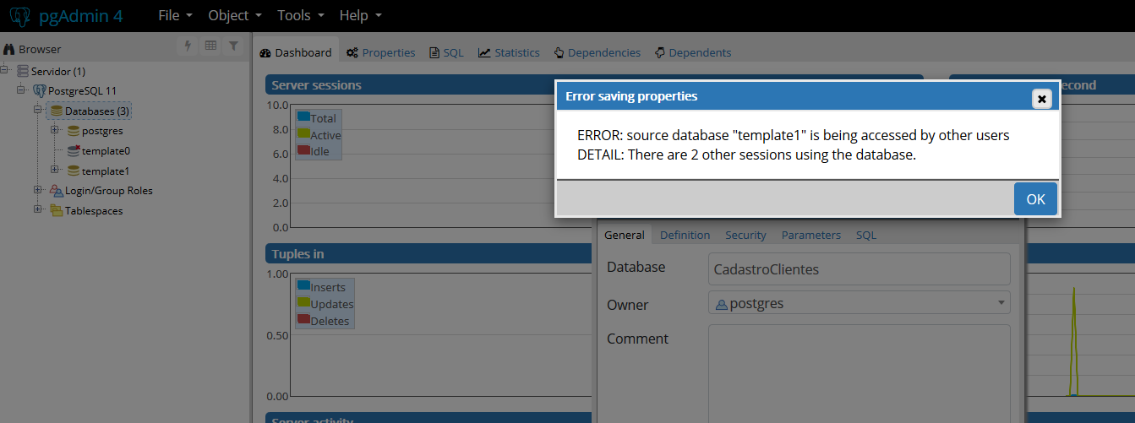Click the Filtered Rows funnel icon in Browser

[234, 46]
